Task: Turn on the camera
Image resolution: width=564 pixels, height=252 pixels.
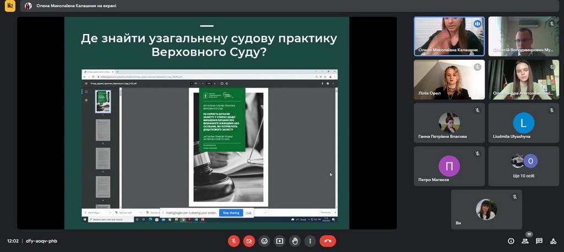Action: (x=249, y=241)
